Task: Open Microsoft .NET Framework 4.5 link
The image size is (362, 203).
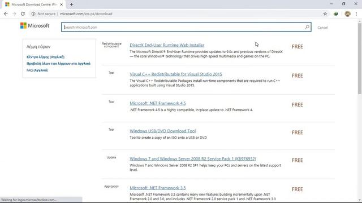Action: 158,103
